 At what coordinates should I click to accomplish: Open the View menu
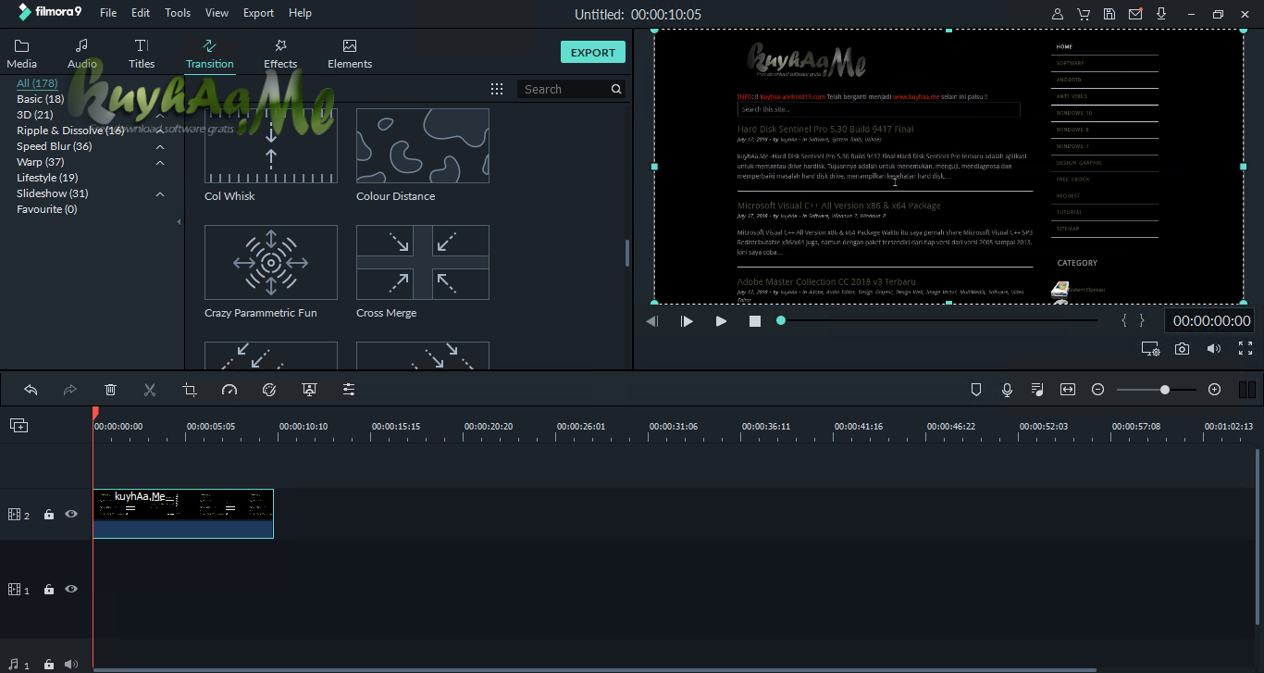(217, 13)
